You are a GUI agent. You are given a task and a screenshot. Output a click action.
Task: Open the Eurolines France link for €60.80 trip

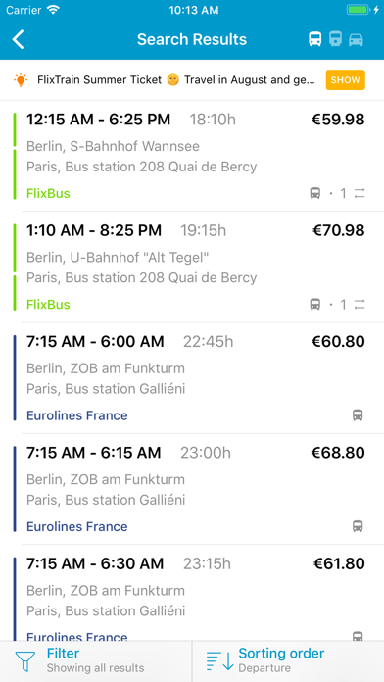[77, 415]
